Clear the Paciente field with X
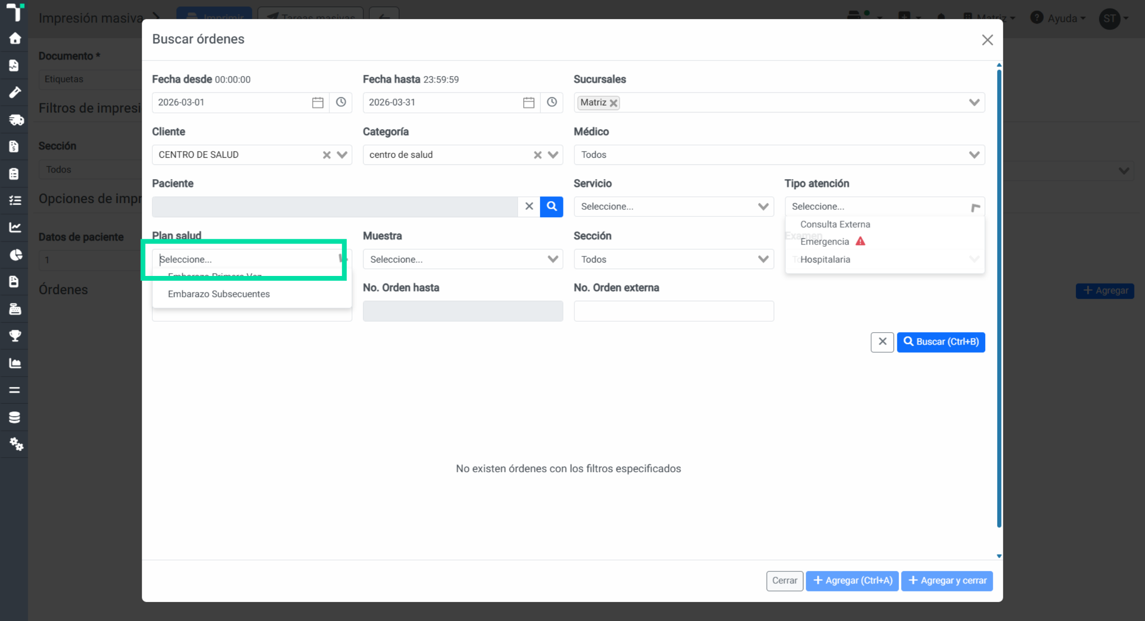The height and width of the screenshot is (621, 1145). point(529,206)
